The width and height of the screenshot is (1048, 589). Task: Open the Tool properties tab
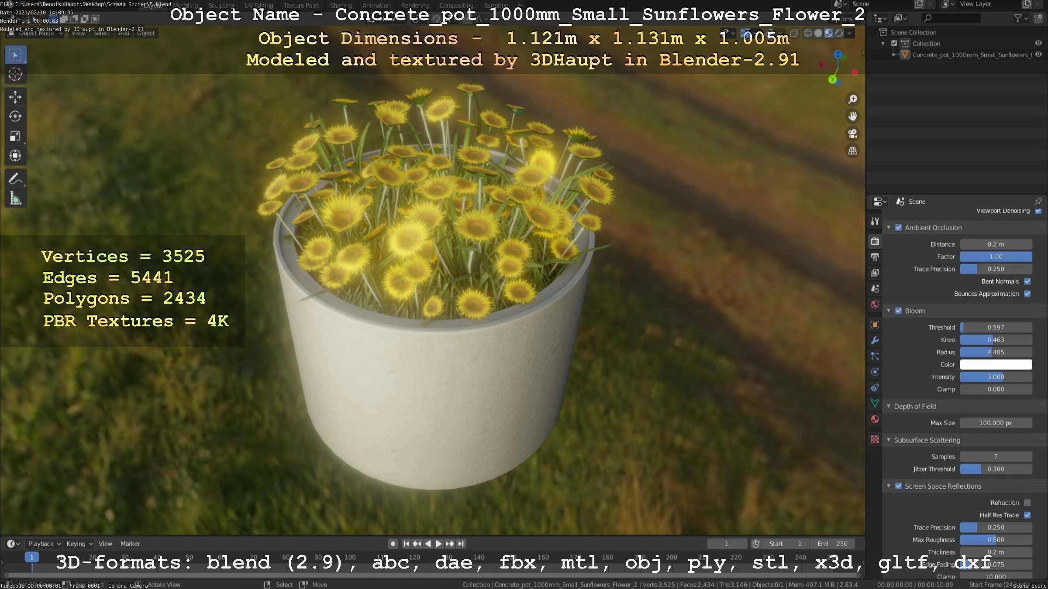[x=875, y=222]
